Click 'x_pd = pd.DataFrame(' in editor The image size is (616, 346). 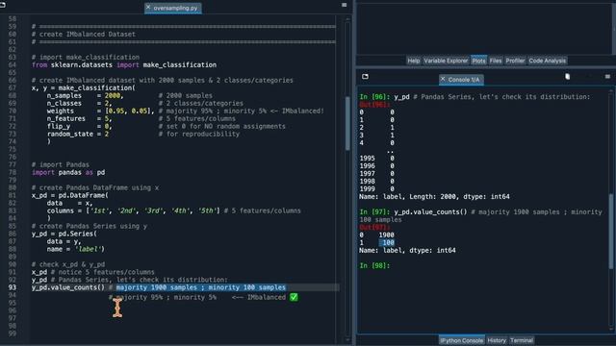click(x=70, y=195)
